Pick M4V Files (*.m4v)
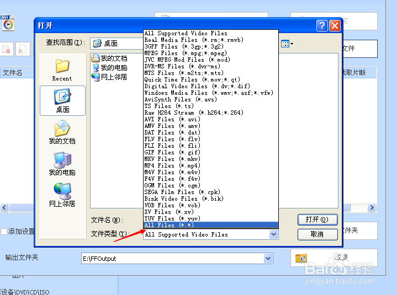397x295 pixels. click(x=211, y=172)
